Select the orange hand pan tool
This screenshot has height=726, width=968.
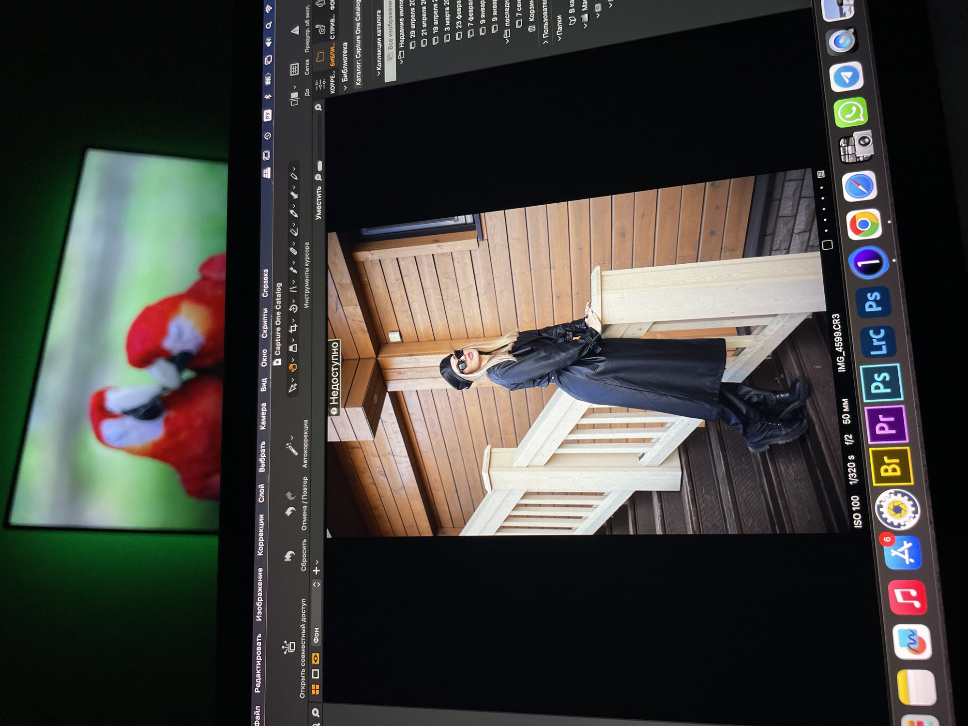pos(292,369)
